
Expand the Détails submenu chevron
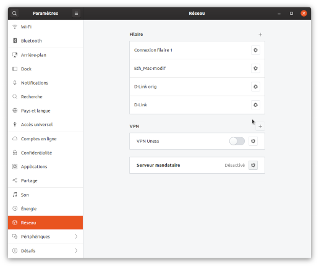tap(76, 251)
